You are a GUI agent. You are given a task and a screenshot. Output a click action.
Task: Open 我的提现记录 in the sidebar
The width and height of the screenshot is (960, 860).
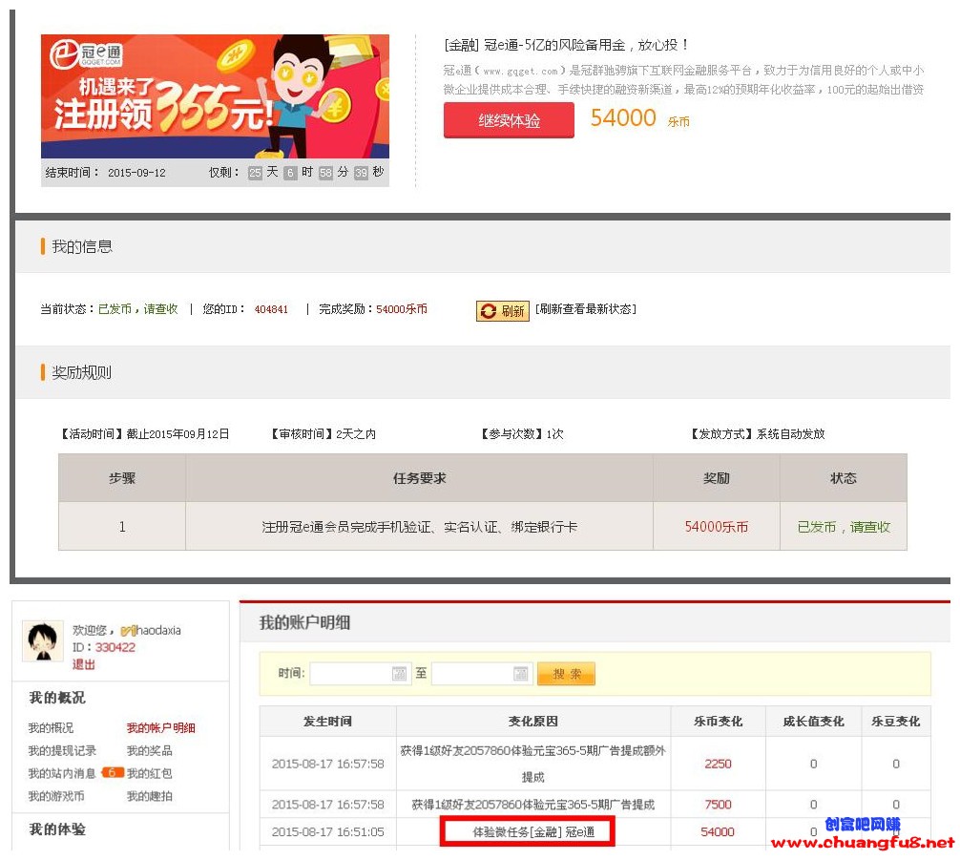click(62, 750)
